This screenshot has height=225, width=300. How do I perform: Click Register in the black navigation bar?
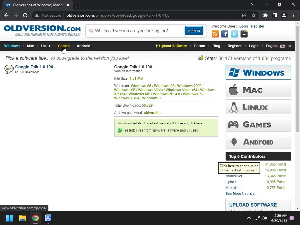click(x=235, y=46)
